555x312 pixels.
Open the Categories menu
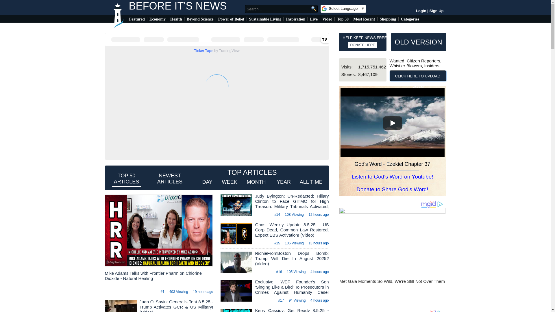[x=410, y=19]
